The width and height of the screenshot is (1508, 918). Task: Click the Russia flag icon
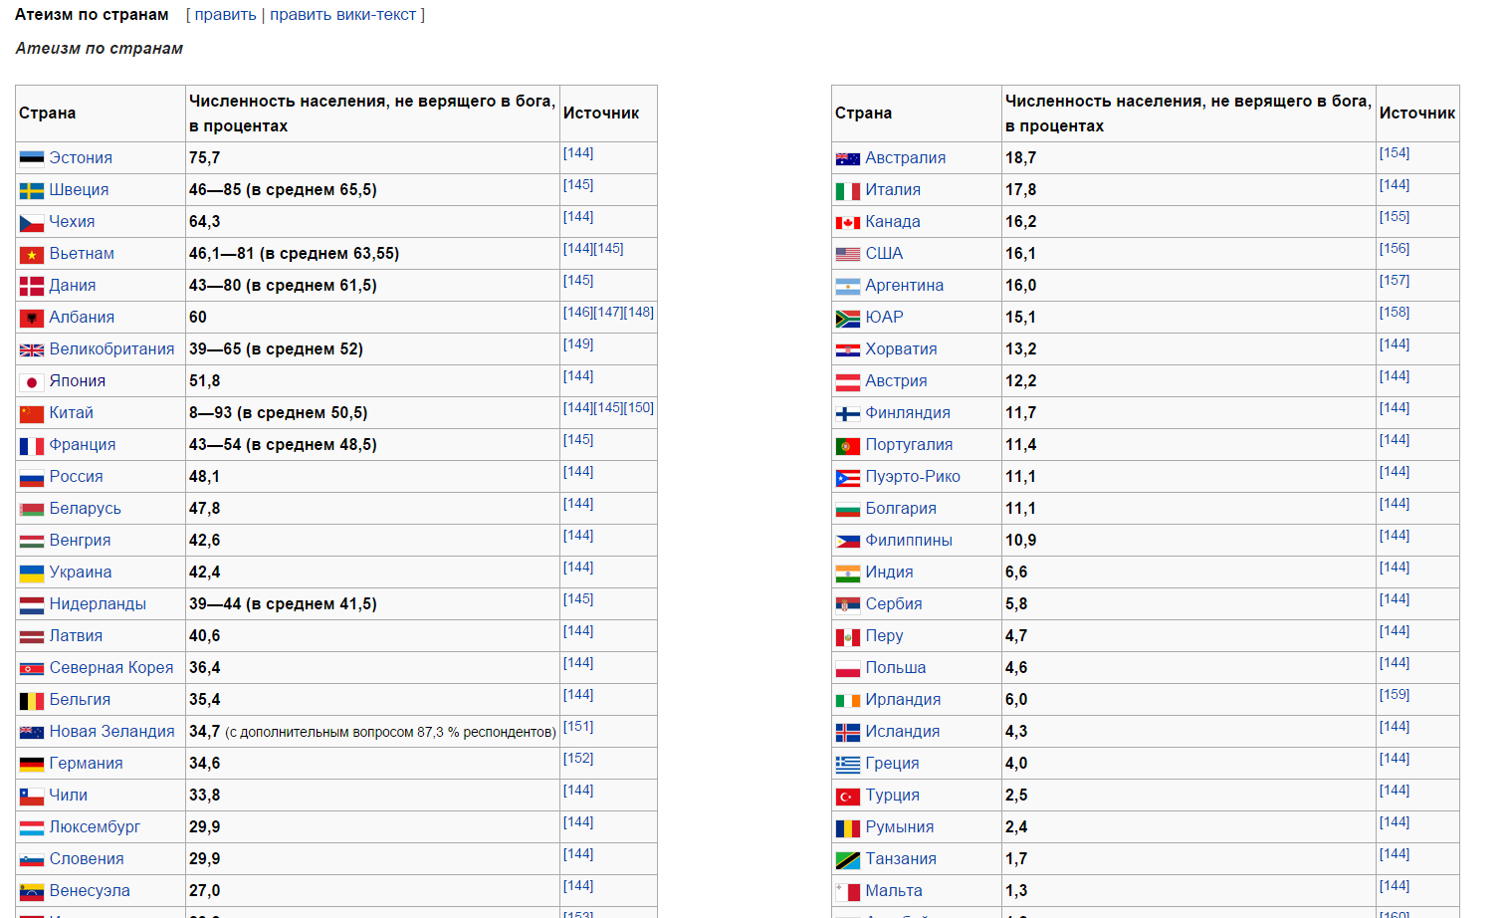tap(32, 477)
